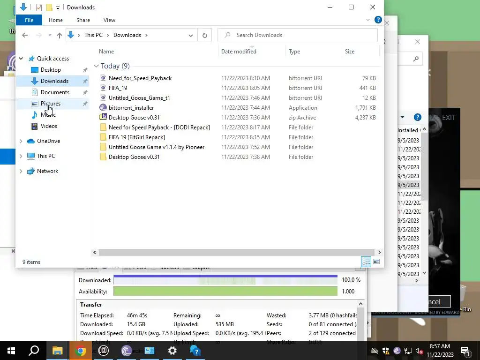Click This PC in the address bar
The image size is (480, 360).
93,35
